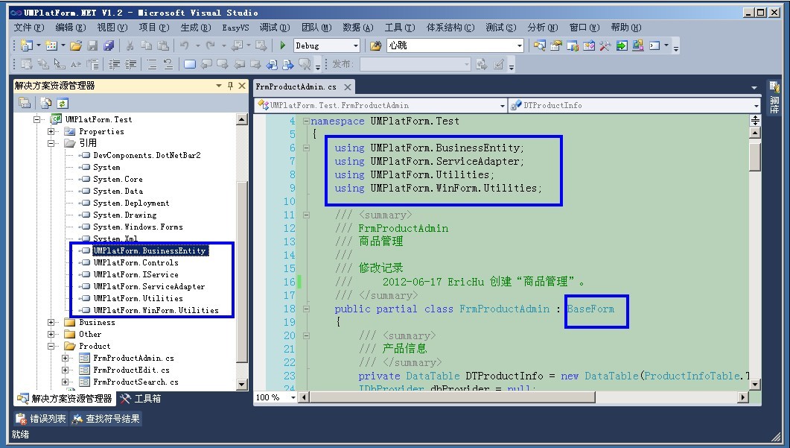The image size is (790, 448).
Task: Expand the Other folder
Action: coord(51,335)
